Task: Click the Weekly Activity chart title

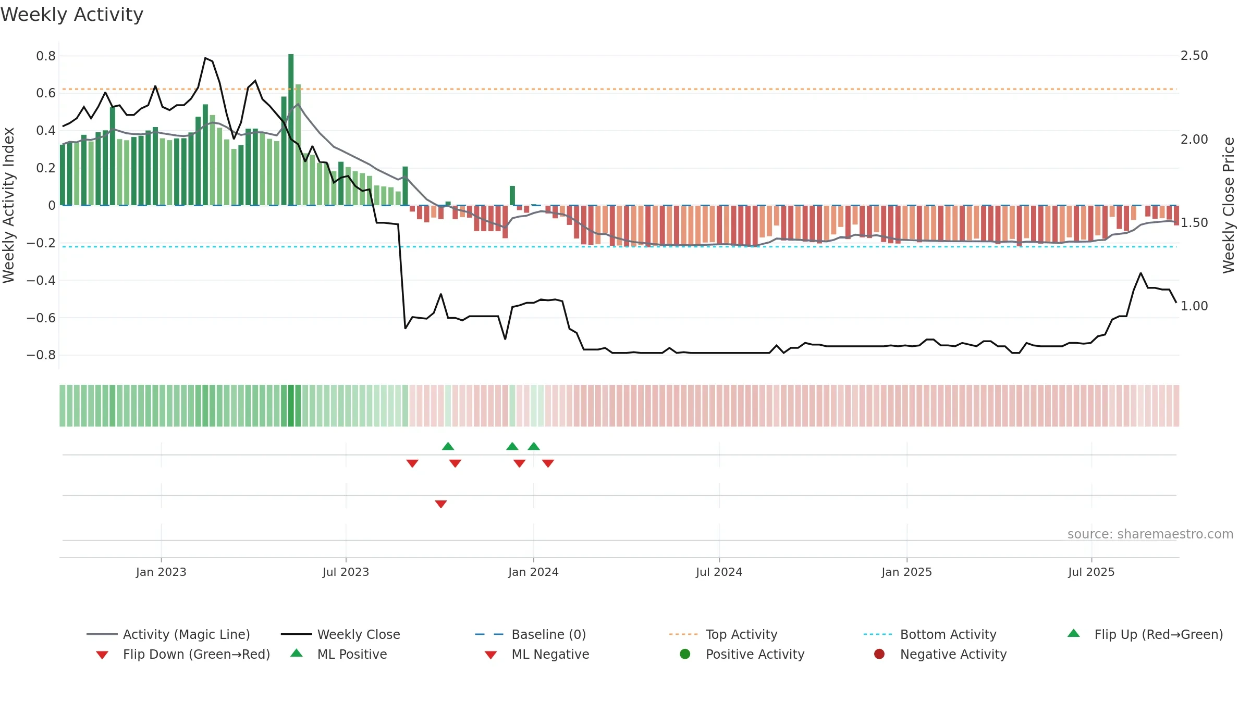Action: tap(72, 15)
